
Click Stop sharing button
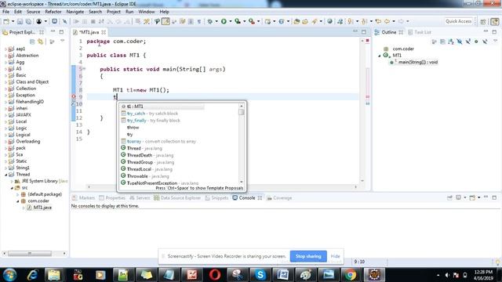coord(308,256)
